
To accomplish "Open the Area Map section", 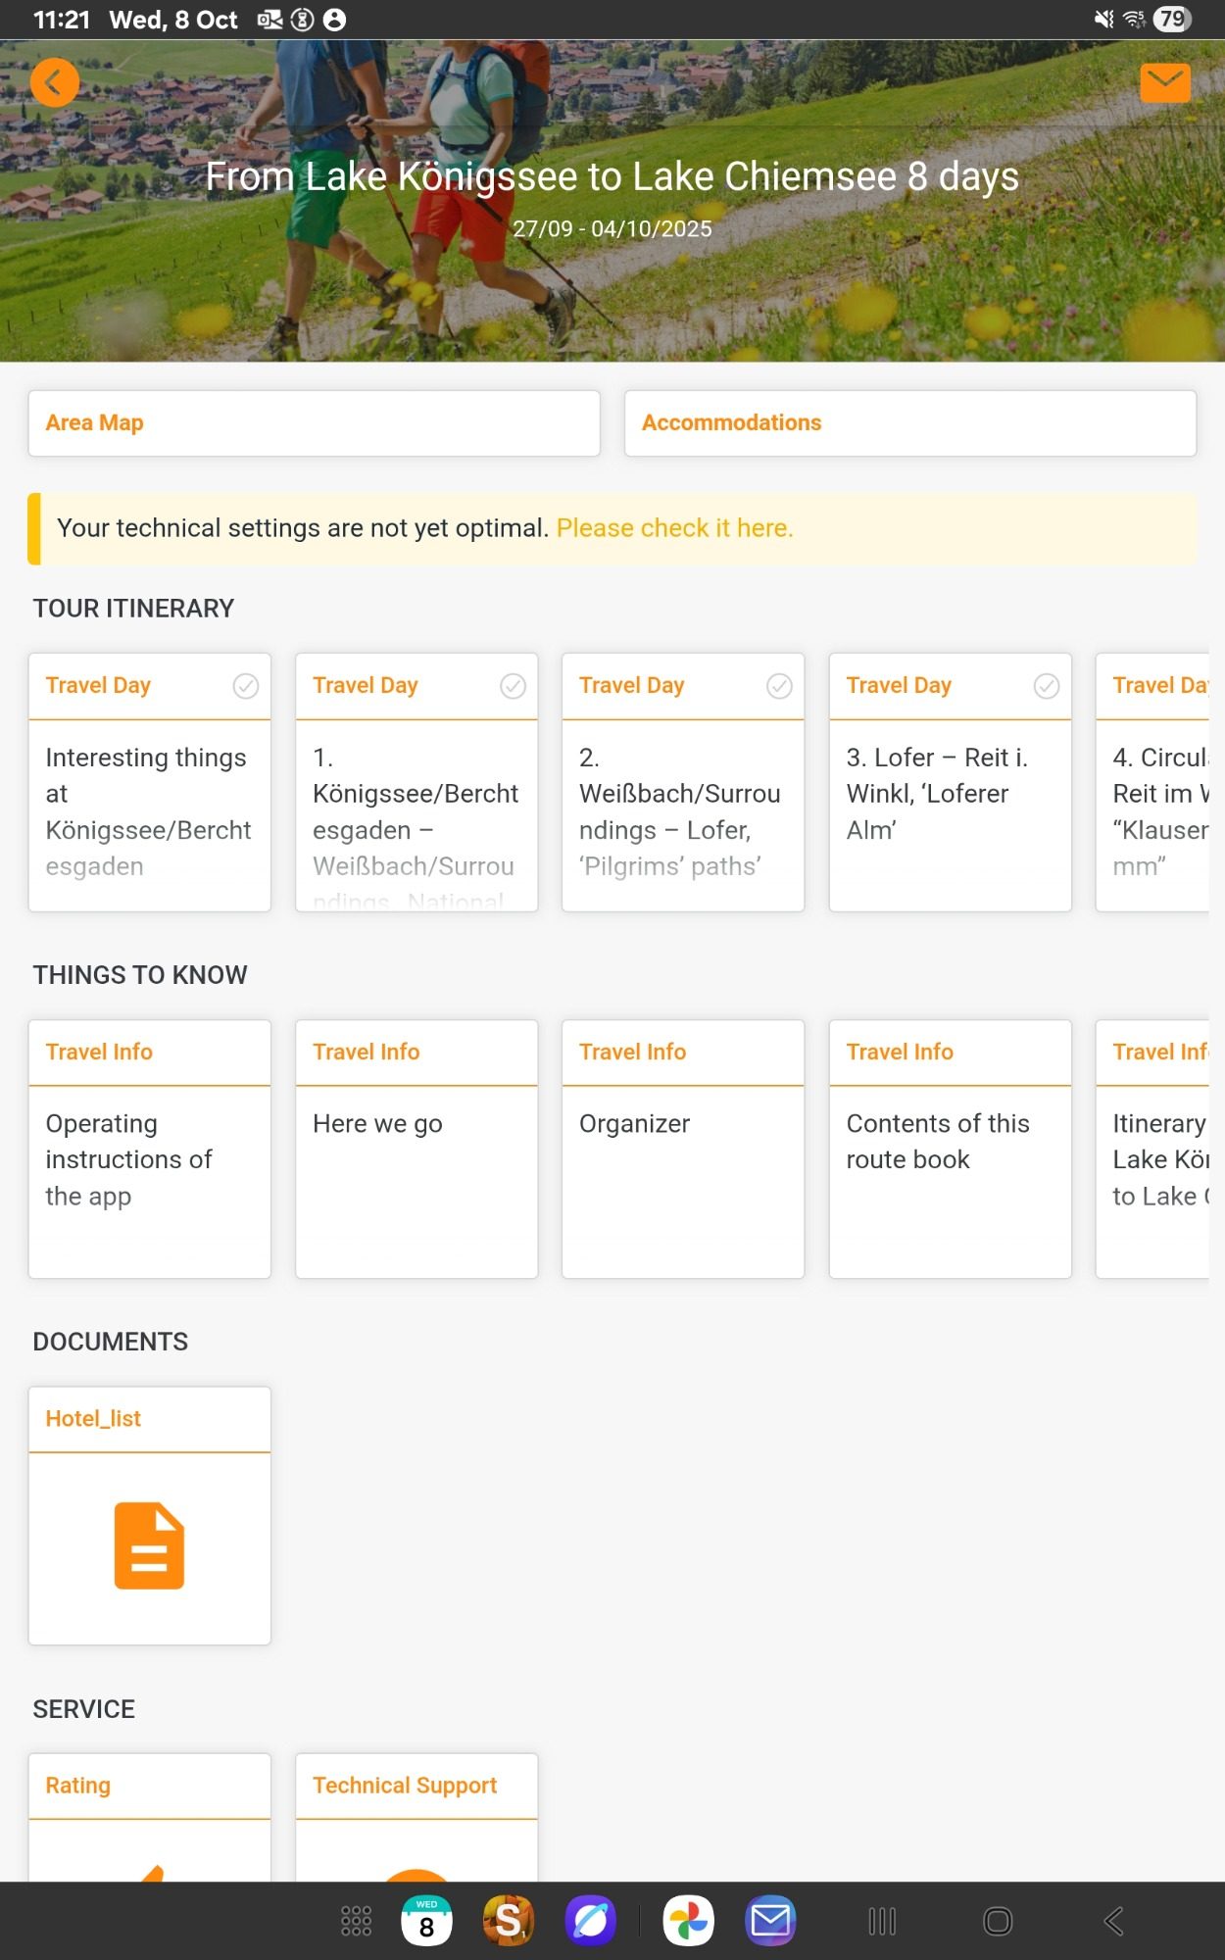I will (314, 423).
